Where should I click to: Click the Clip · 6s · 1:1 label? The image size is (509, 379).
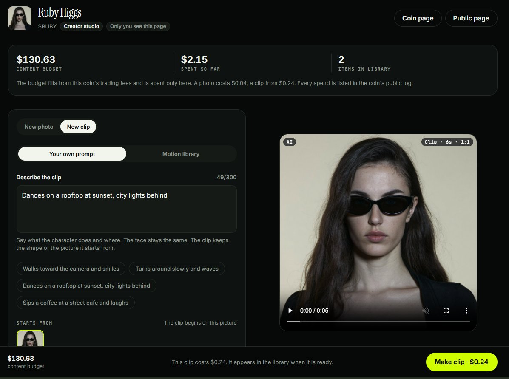click(447, 142)
